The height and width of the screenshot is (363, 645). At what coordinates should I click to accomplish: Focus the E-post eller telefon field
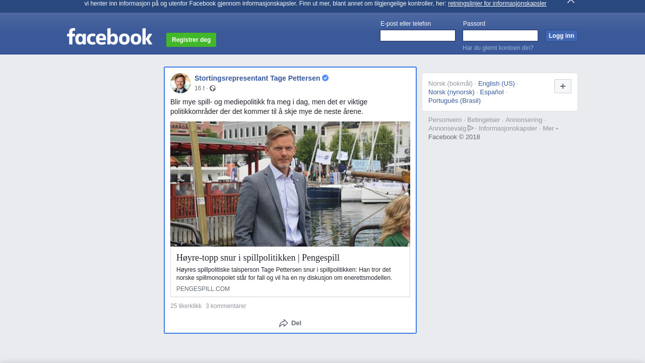(x=418, y=35)
